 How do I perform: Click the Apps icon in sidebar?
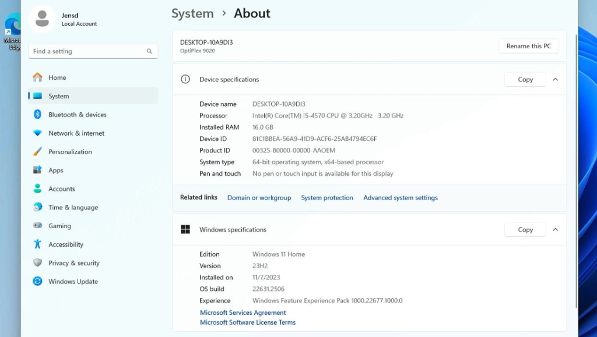tap(37, 170)
